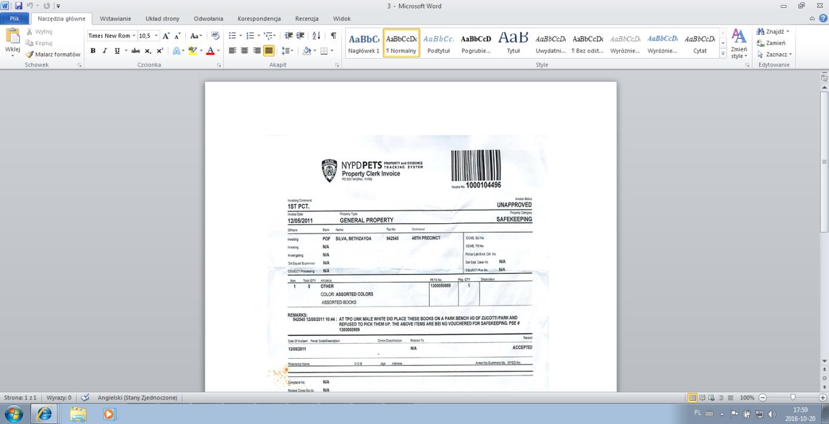Sort text with the A-Z sort icon
The image size is (829, 424).
click(317, 35)
